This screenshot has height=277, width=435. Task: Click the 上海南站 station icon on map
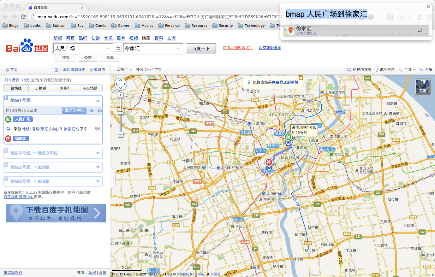point(264,193)
